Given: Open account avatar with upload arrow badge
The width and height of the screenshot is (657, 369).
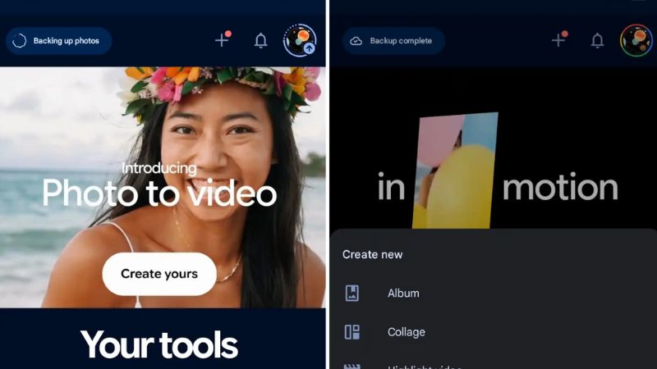Looking at the screenshot, I should [300, 40].
